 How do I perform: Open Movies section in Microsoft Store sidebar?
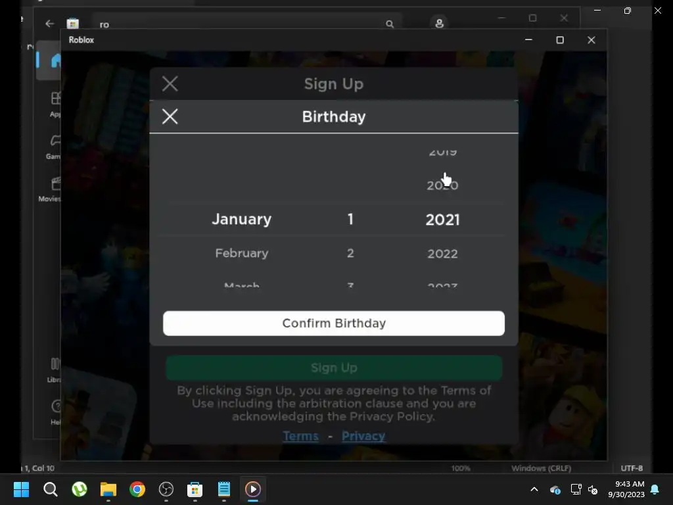[x=51, y=189]
